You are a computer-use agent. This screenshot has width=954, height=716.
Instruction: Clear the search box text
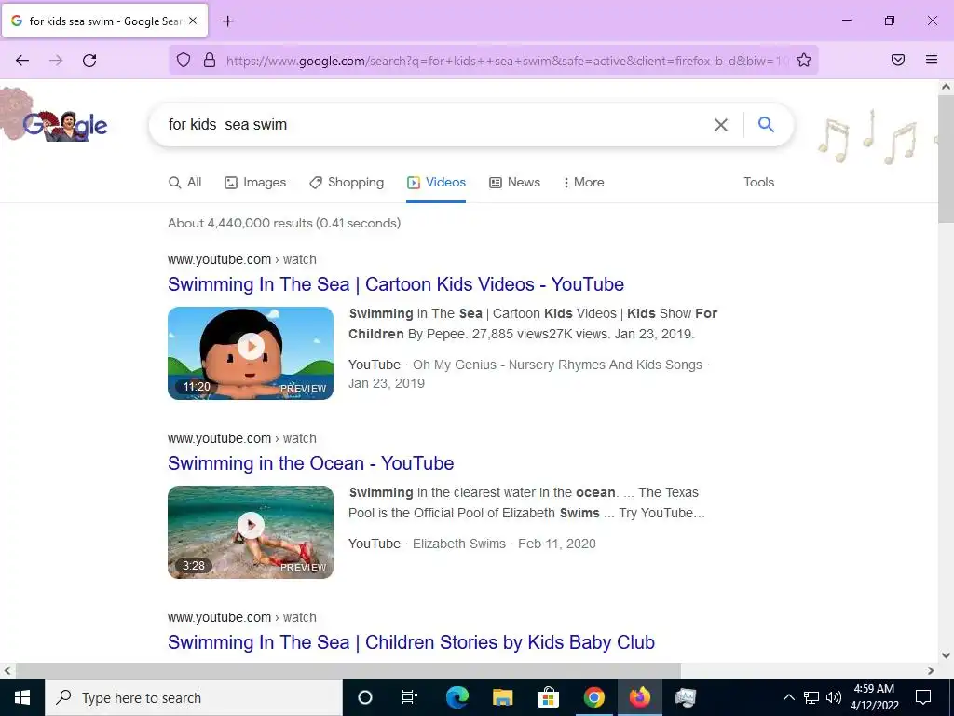(x=721, y=125)
